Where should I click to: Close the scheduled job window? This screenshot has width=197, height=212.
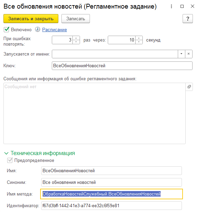tap(193, 6)
